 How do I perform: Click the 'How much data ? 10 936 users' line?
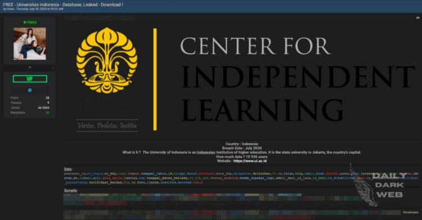(242, 157)
